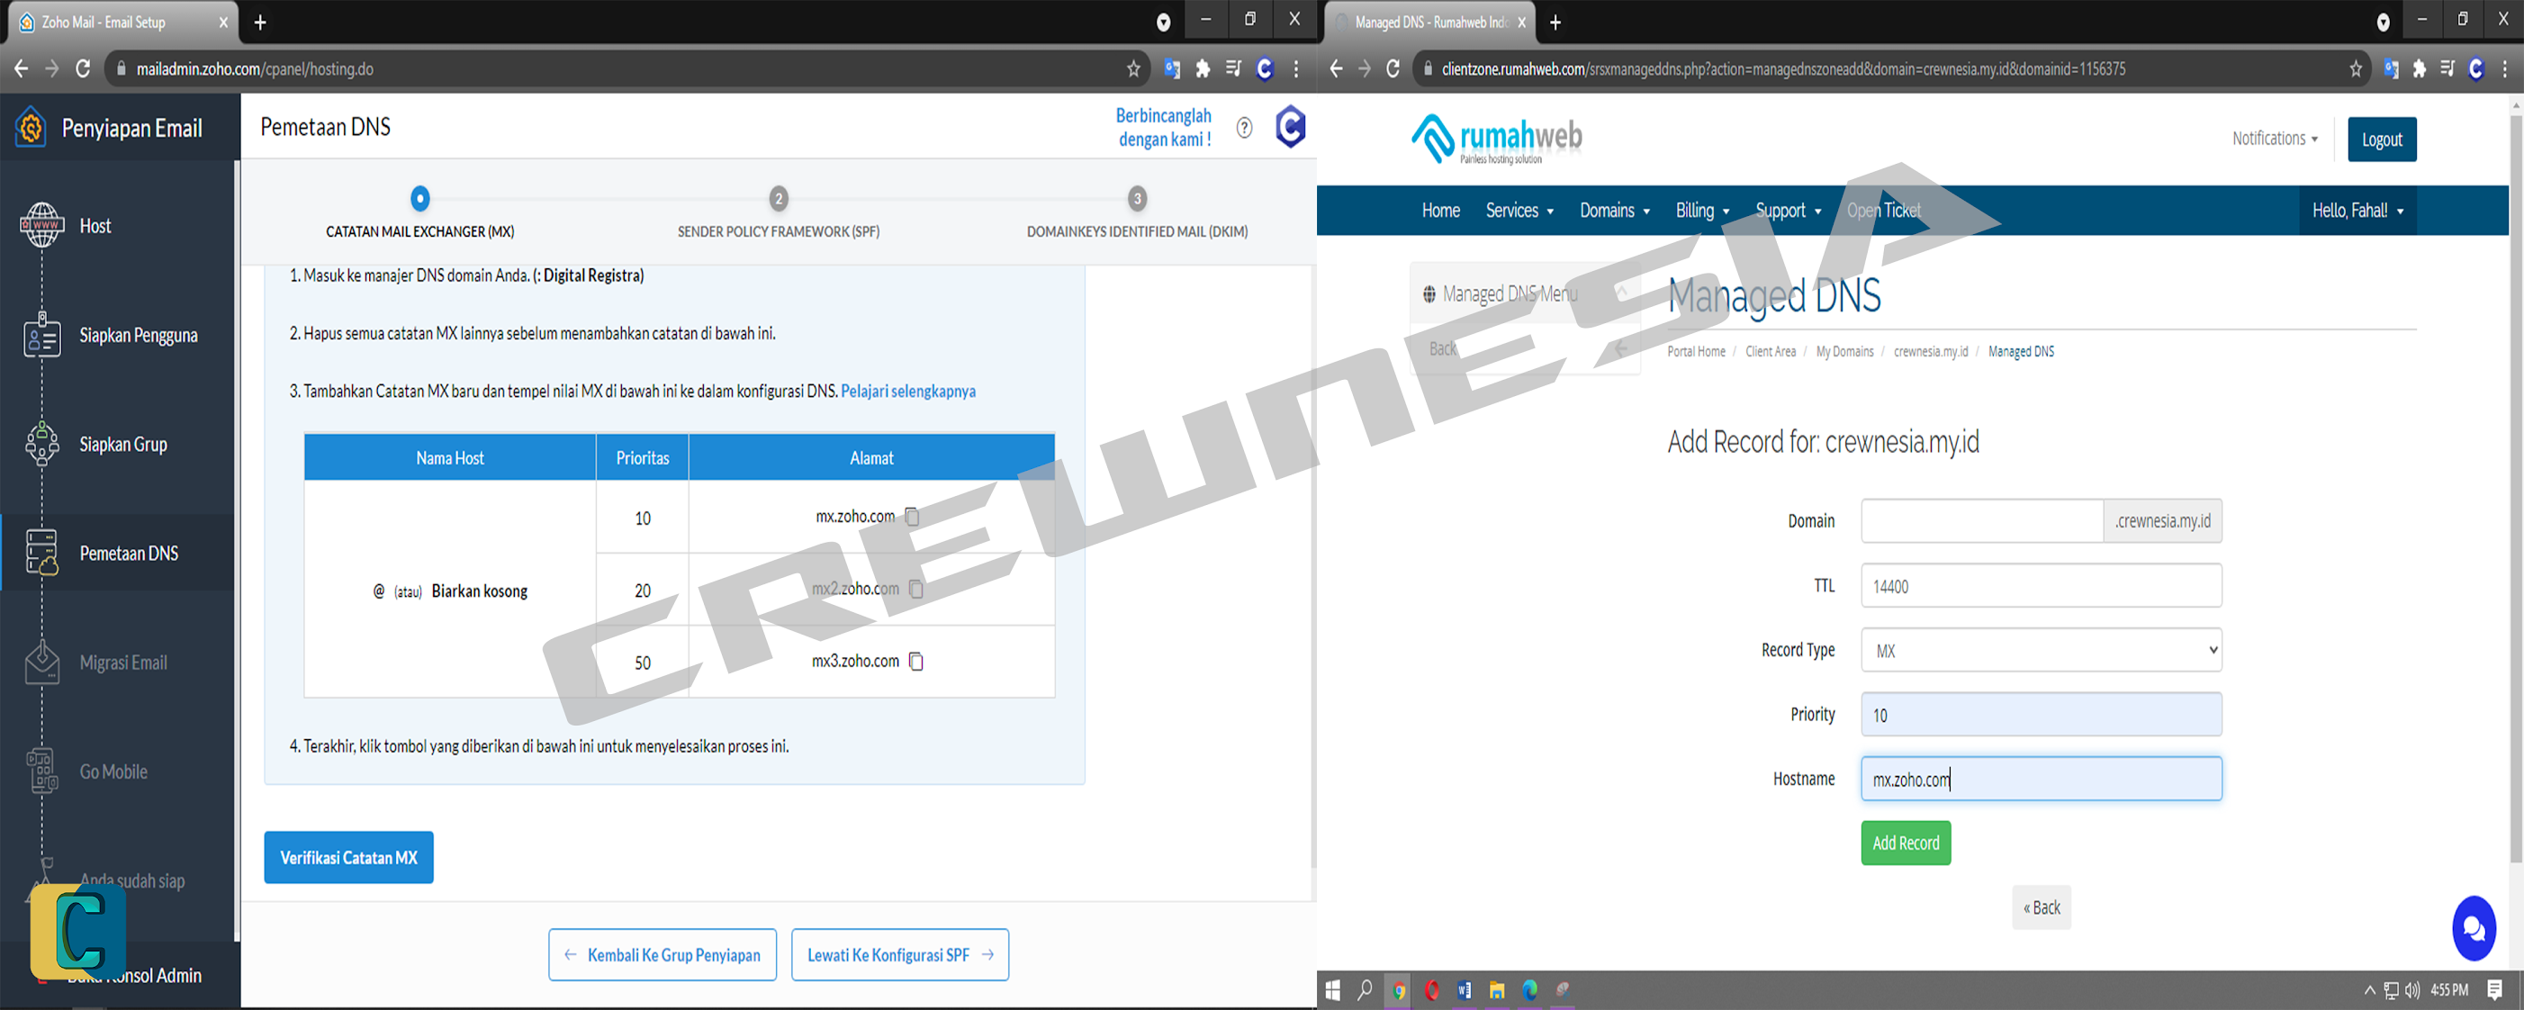Open help question mark icon in Zoho

[1243, 127]
